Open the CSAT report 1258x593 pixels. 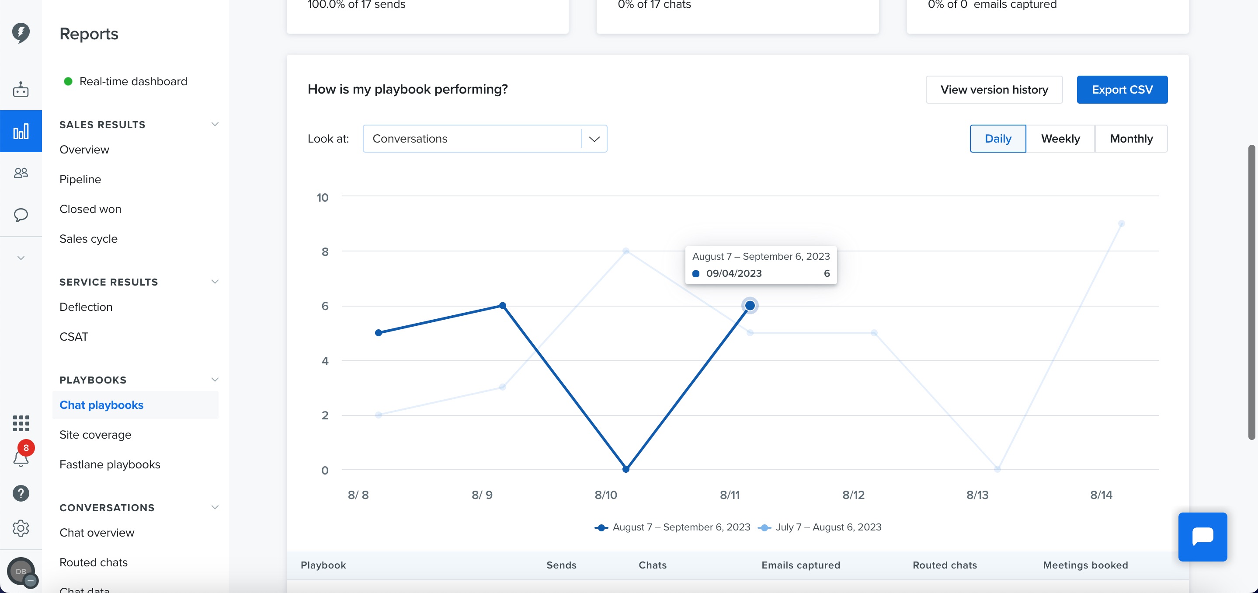(x=74, y=337)
